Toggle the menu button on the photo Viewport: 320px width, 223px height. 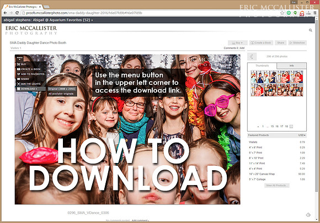(20, 58)
